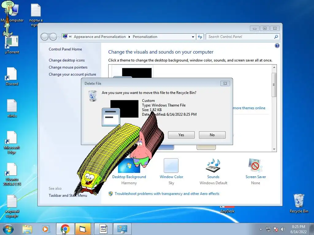Click the Sounds link
This screenshot has height=235, width=314.
click(213, 177)
